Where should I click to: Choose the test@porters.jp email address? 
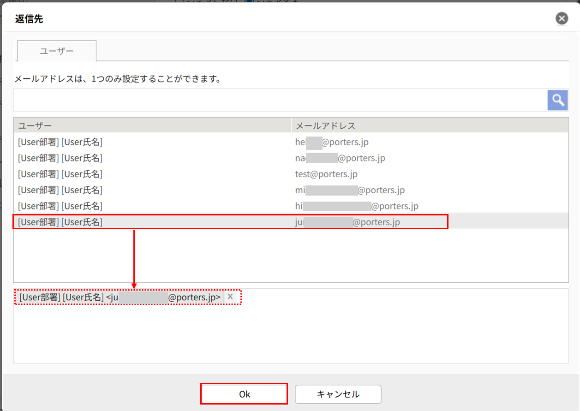(x=326, y=174)
